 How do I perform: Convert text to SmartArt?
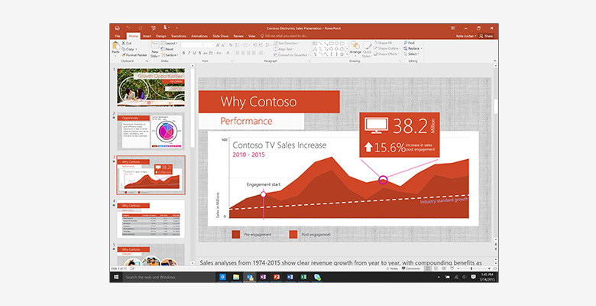pos(290,55)
